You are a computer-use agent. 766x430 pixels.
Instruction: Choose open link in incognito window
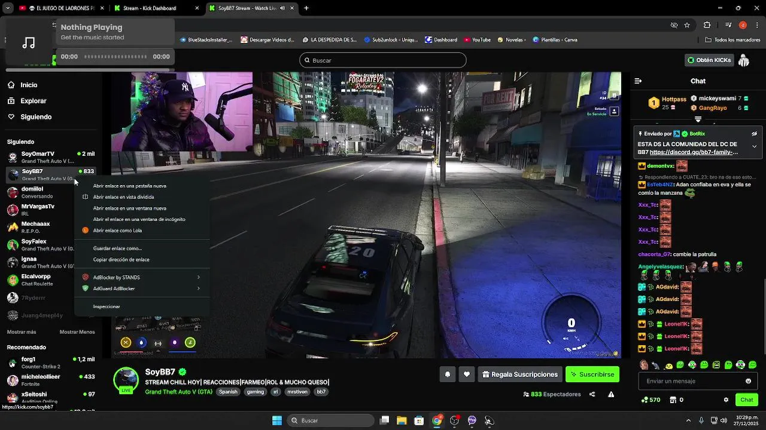tap(142, 219)
